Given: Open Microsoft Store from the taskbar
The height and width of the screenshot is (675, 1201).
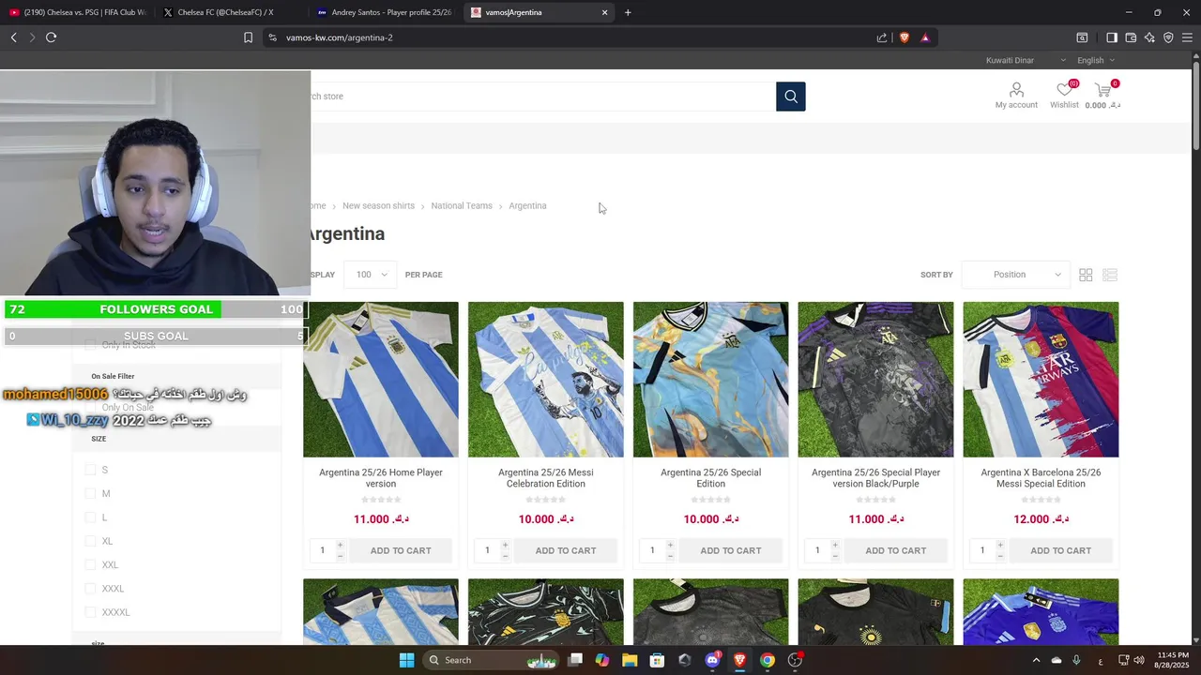Looking at the screenshot, I should [657, 660].
